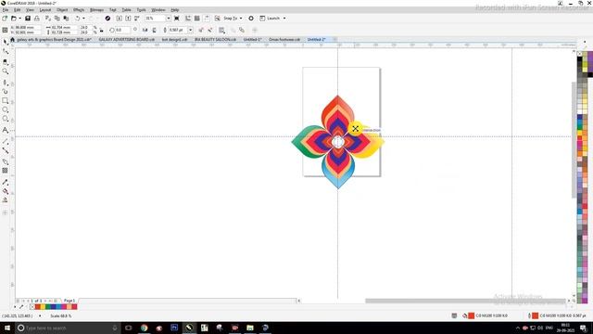593x334 pixels.
Task: Click the Import icon
Action: point(120,19)
